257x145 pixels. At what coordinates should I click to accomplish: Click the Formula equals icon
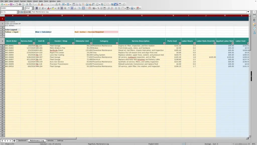(x=29, y=12)
